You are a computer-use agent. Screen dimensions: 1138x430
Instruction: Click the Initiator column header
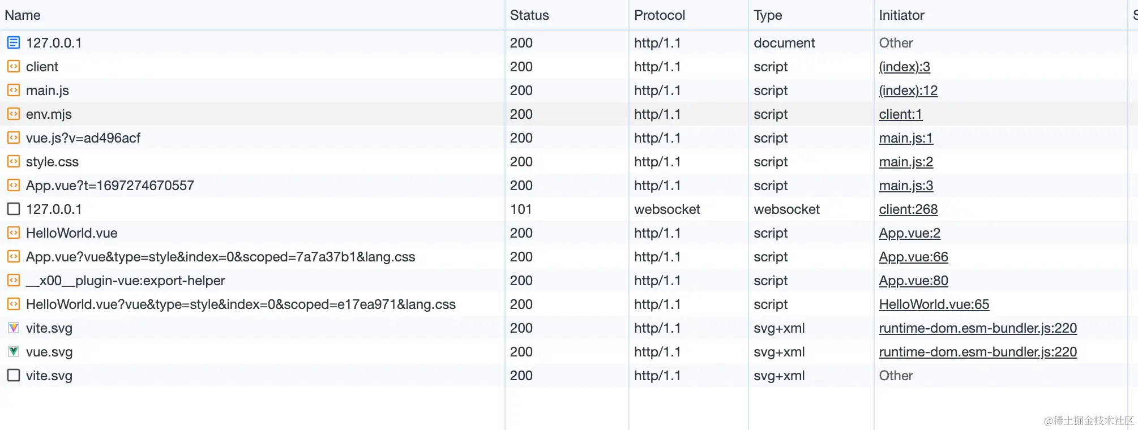[x=901, y=15]
